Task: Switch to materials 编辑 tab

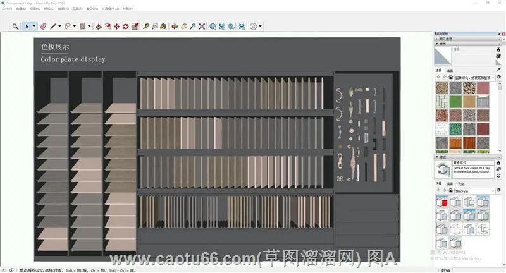Action: [450, 70]
